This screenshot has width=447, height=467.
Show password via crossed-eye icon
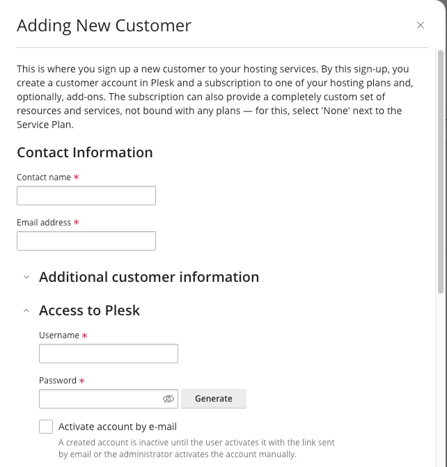168,399
